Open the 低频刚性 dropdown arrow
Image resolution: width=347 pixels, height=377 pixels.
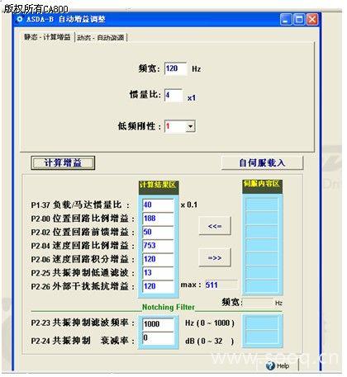click(x=190, y=126)
